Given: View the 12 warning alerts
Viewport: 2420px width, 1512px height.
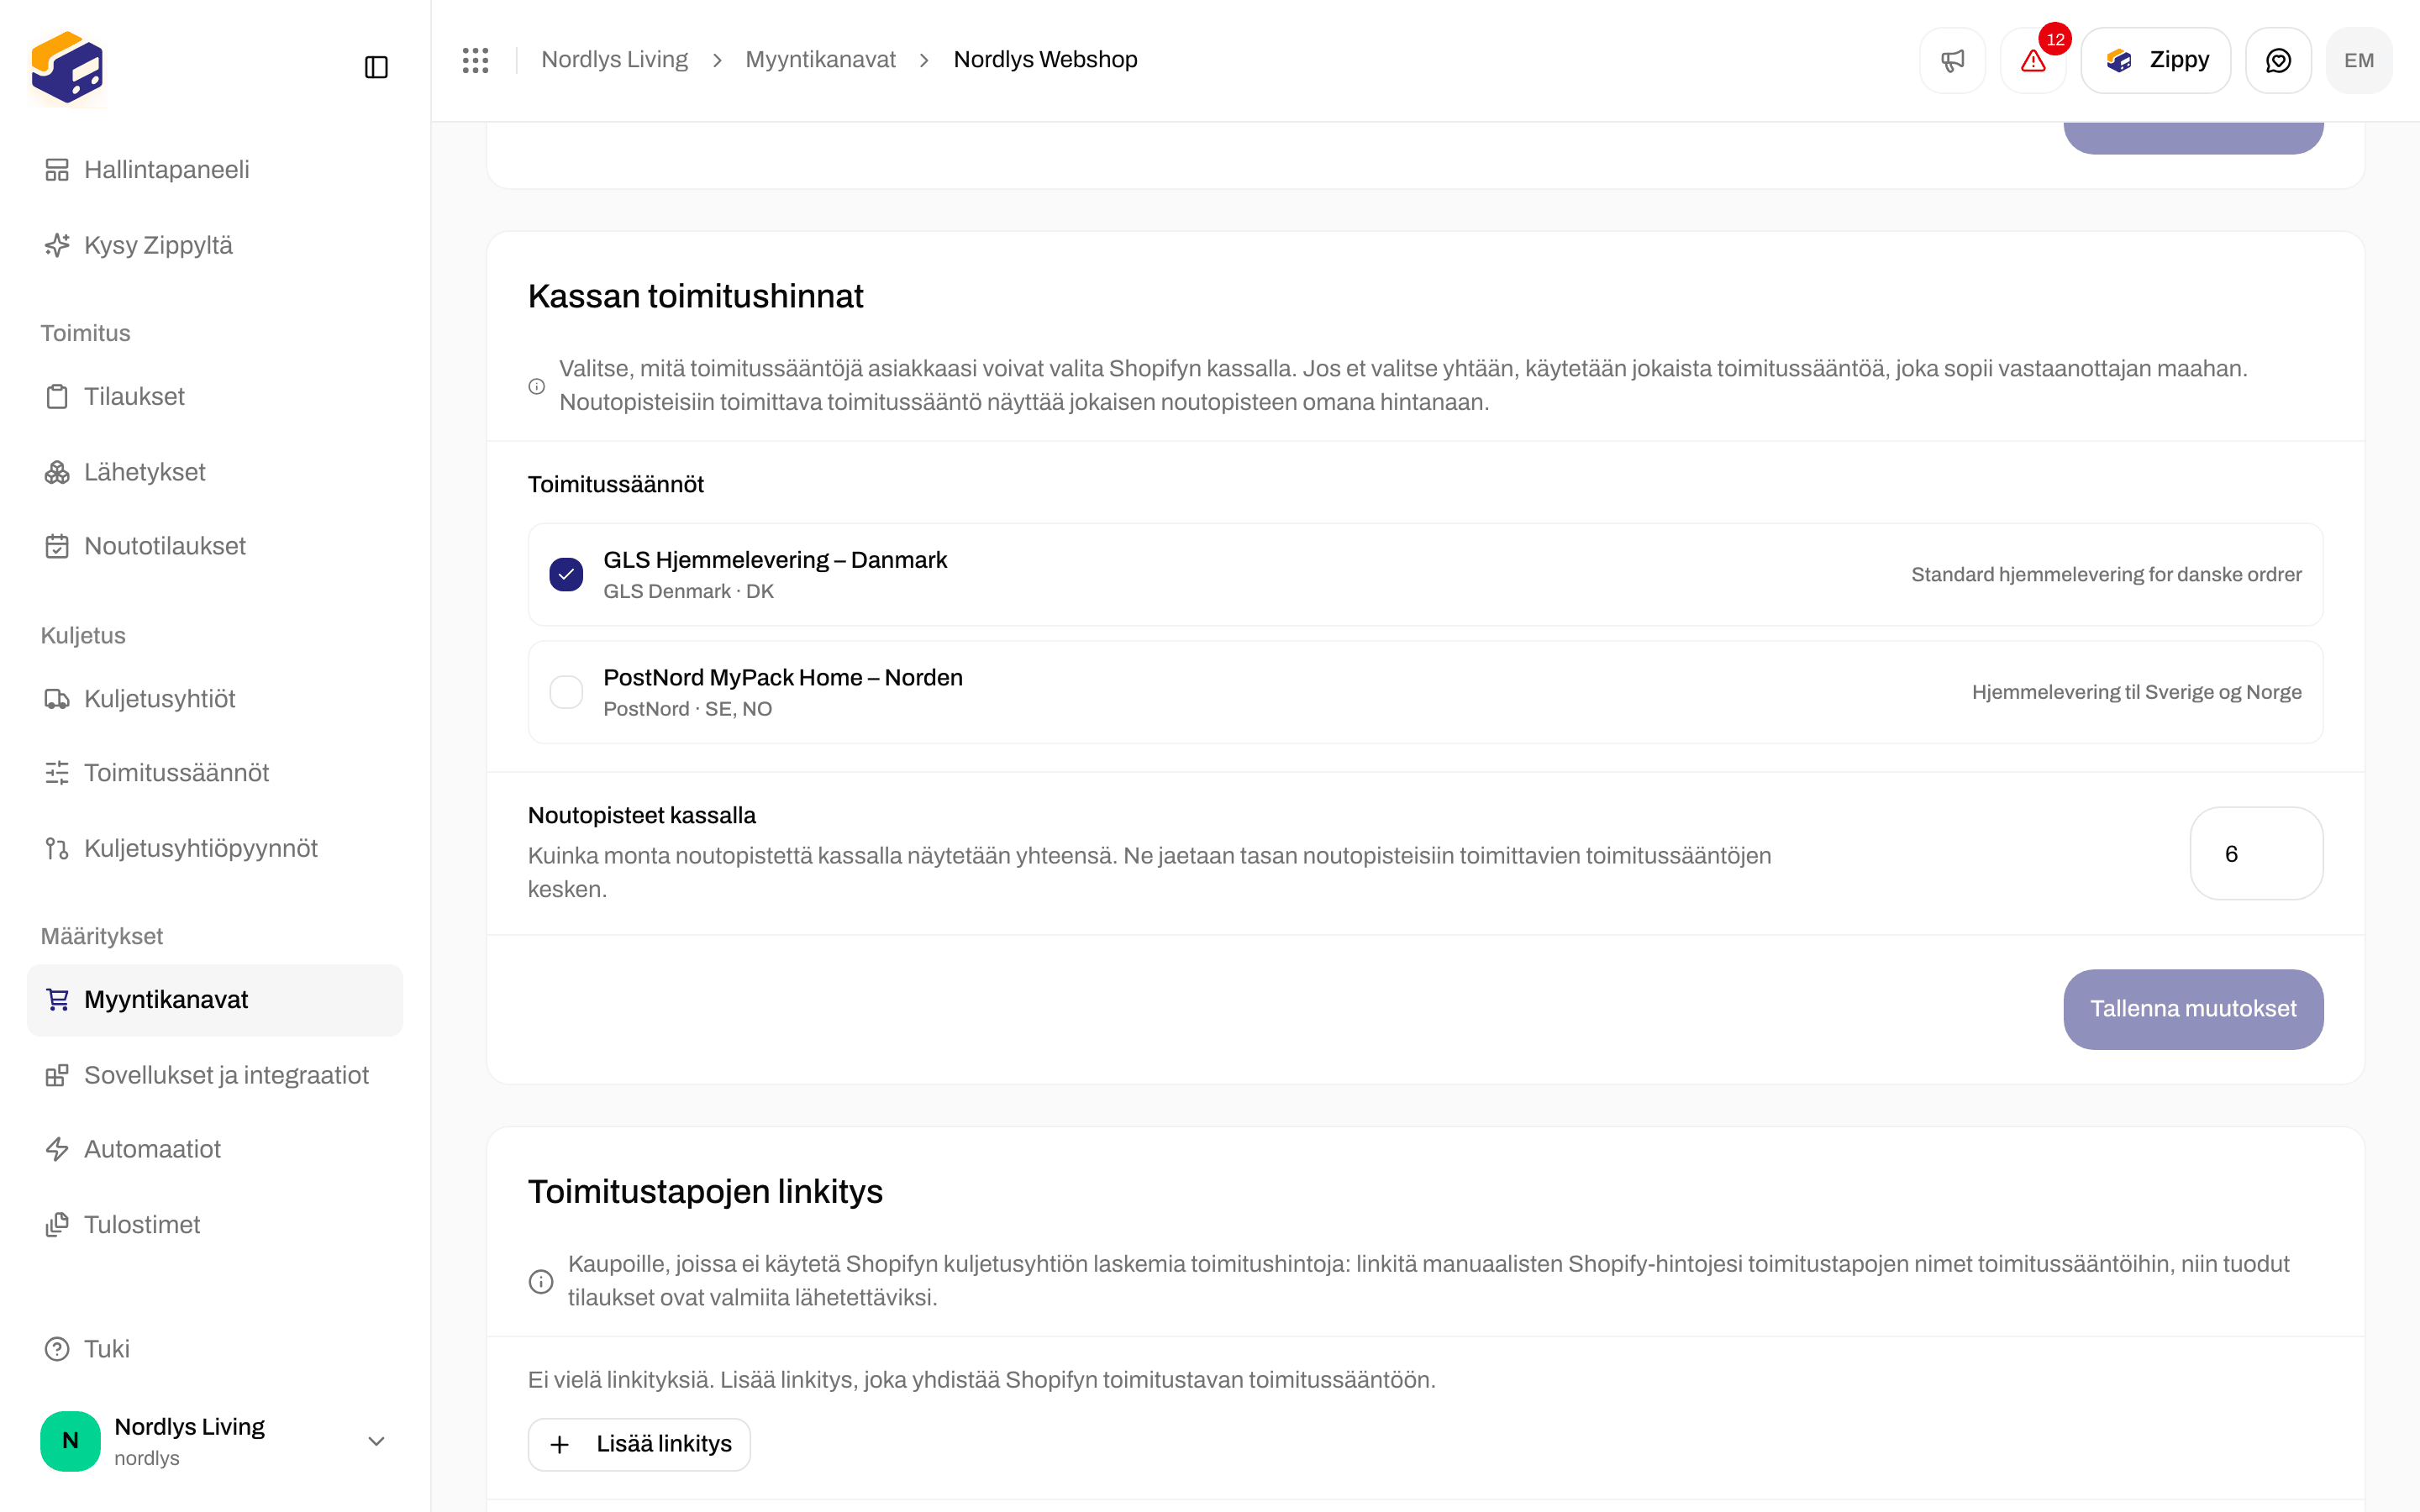Looking at the screenshot, I should (2033, 60).
